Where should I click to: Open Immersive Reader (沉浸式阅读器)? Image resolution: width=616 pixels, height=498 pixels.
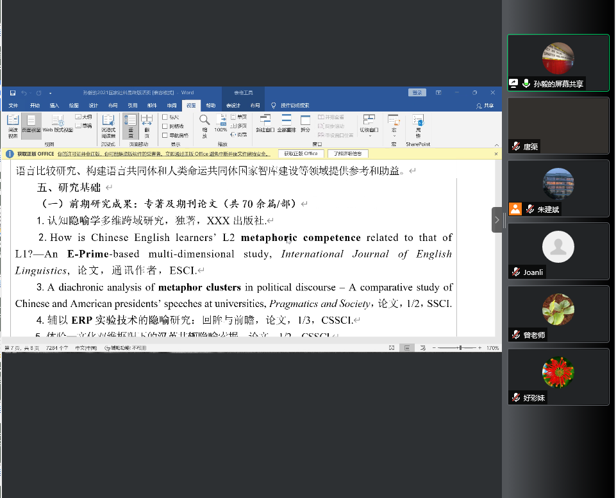pos(108,126)
